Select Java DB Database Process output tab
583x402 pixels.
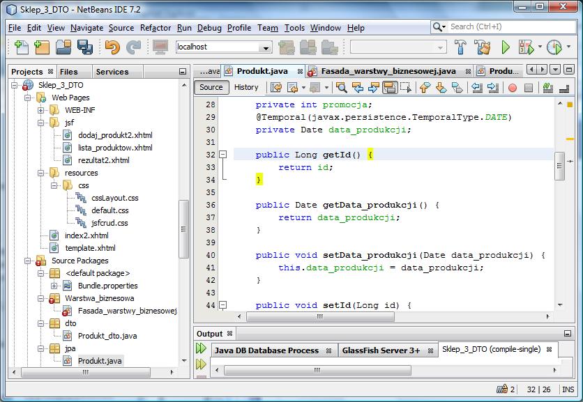tap(266, 350)
